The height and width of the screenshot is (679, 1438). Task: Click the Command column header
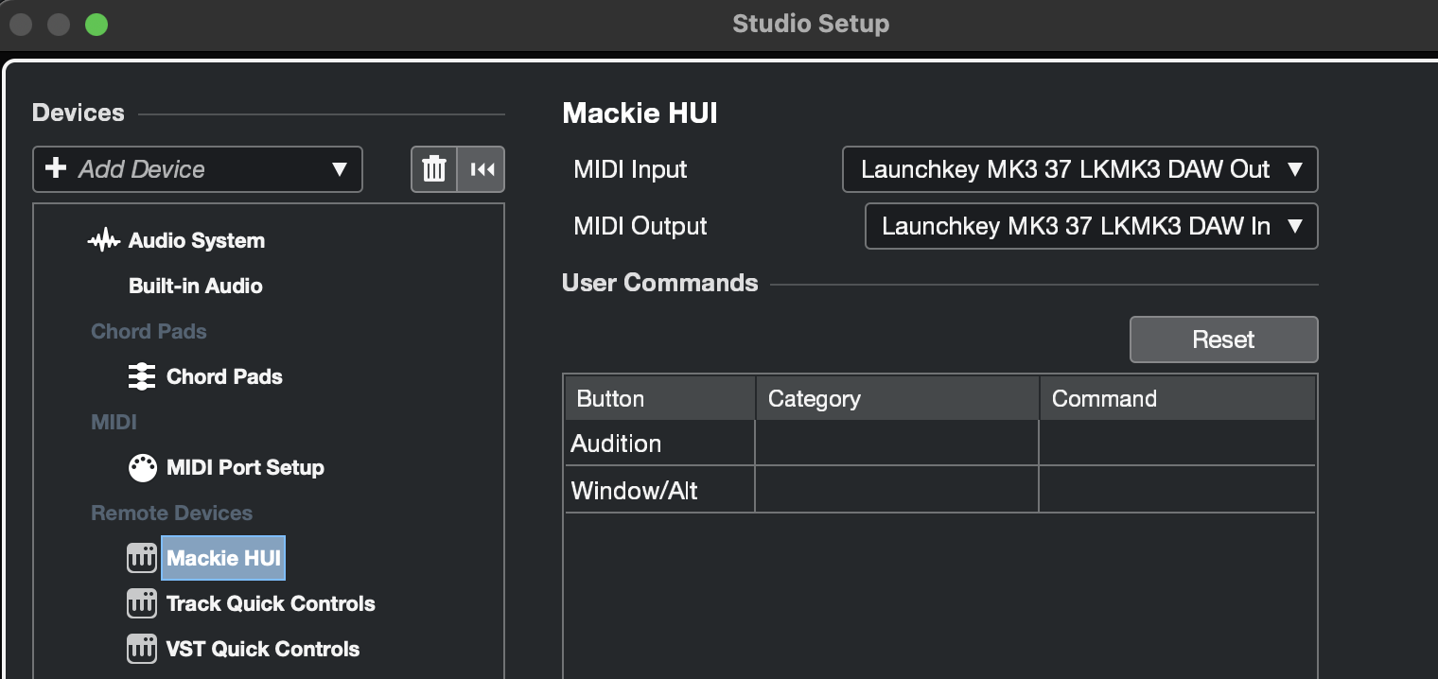pyautogui.click(x=1178, y=398)
